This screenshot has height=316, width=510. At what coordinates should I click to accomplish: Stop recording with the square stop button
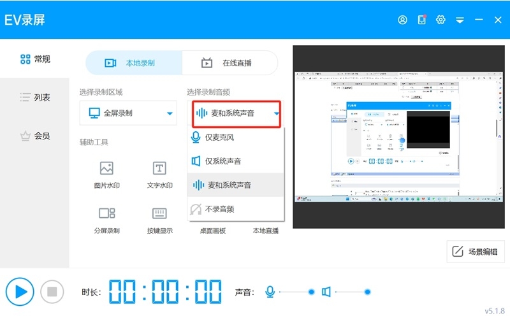point(52,292)
